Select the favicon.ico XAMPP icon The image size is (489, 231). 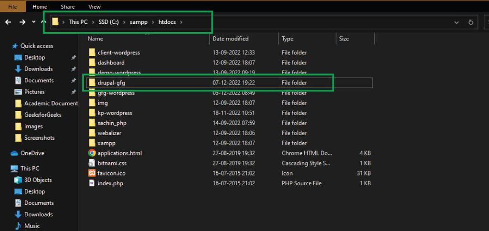[x=92, y=173]
